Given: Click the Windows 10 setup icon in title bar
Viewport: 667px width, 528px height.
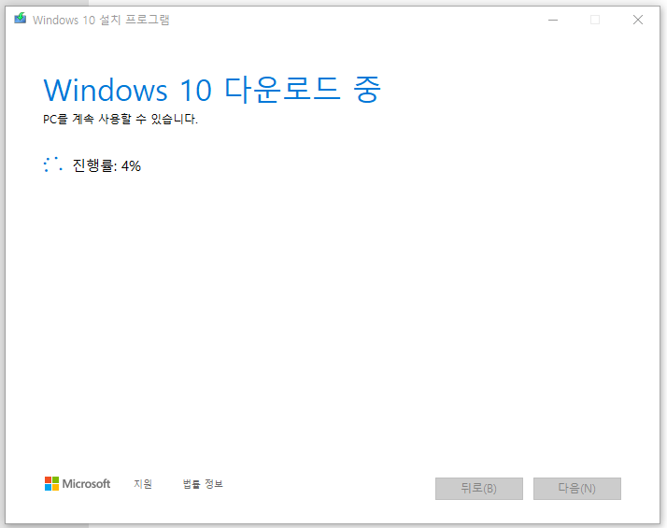Looking at the screenshot, I should [20, 19].
